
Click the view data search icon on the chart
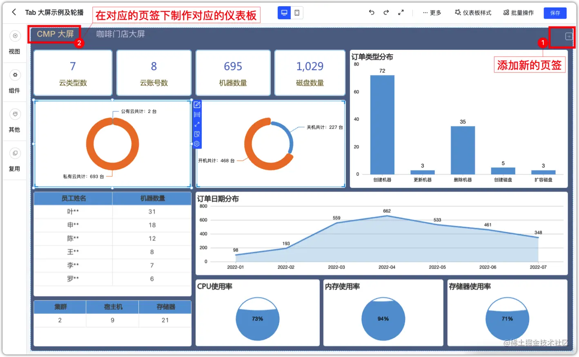tap(197, 134)
